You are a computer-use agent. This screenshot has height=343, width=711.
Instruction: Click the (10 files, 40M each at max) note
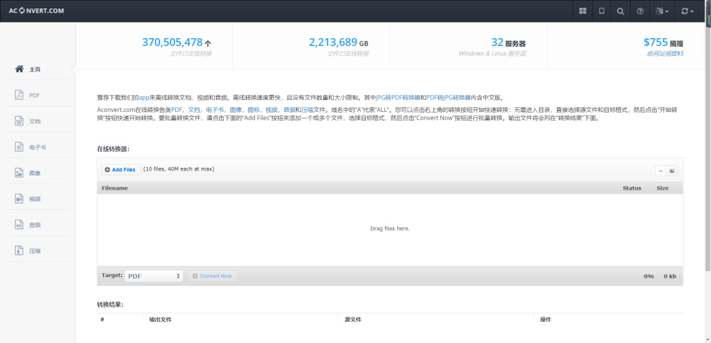(178, 169)
